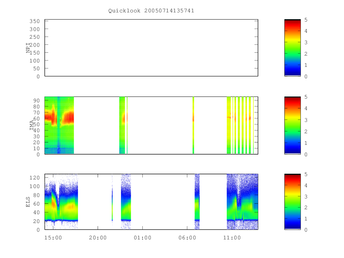This screenshot has height=258, width=344.
Task: Click the ELS axis label
Action: pyautogui.click(x=28, y=202)
